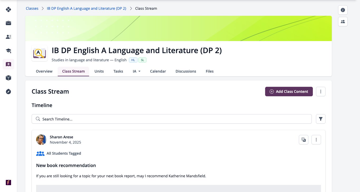Click the November 4, 2025 date

coord(65,142)
